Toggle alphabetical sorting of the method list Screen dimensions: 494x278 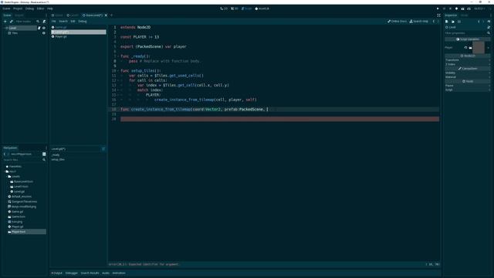103,149
